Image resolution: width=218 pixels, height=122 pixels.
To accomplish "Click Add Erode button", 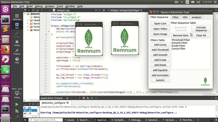I will (160, 60).
